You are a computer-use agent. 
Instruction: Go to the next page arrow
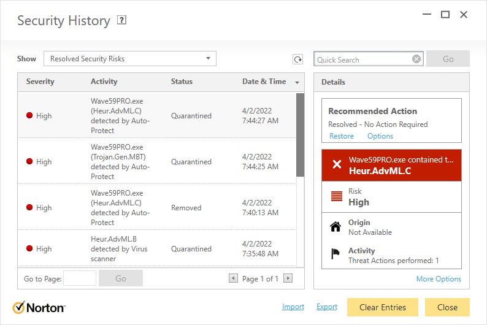pyautogui.click(x=288, y=278)
